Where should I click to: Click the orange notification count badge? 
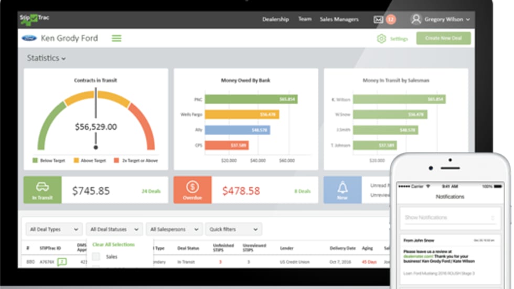click(391, 19)
